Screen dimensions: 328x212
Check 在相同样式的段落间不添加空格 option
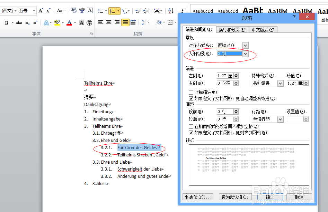click(x=190, y=126)
